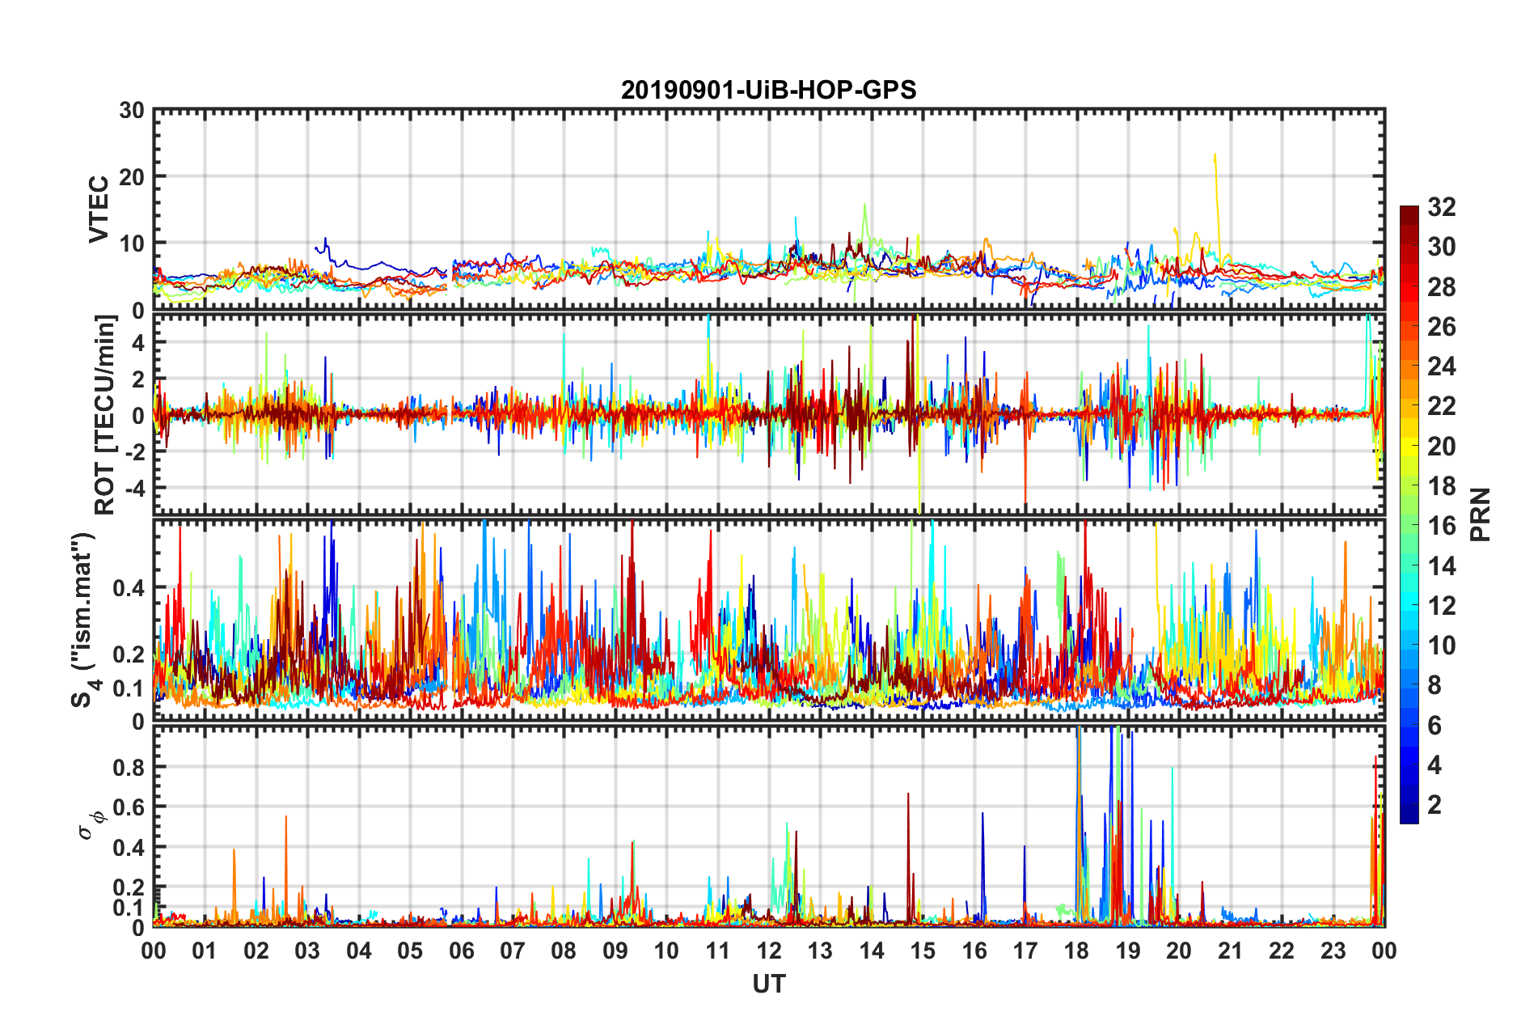
Task: Select the 12 hour tick on x-axis
Action: click(x=768, y=951)
